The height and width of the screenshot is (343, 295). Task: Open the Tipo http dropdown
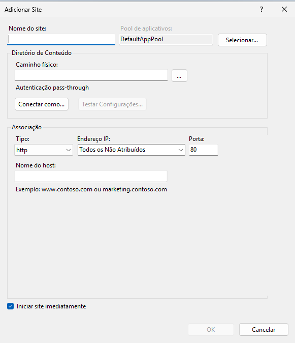(44, 150)
